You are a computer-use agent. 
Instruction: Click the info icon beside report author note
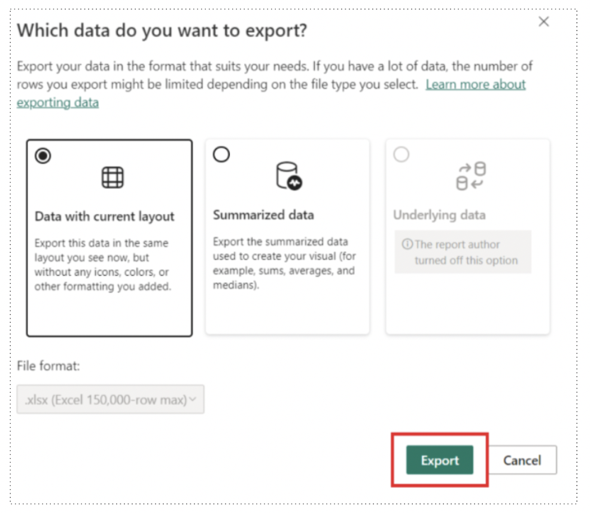click(x=407, y=244)
